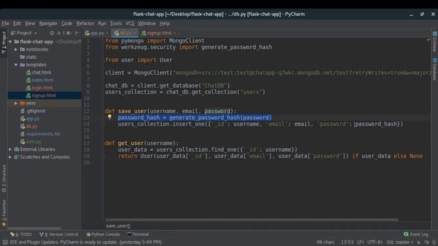Open the Python Console tool window
Image resolution: width=438 pixels, height=246 pixels.
(103, 234)
